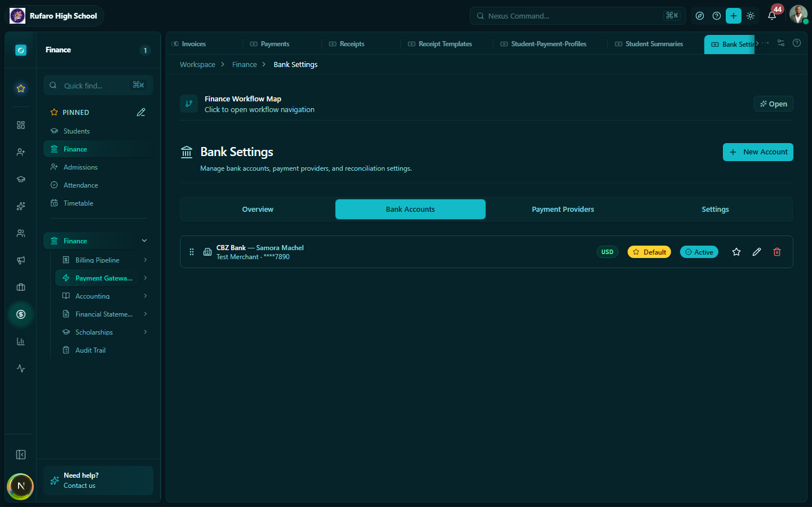Expand the Payment Gateway chevron
This screenshot has width=812, height=507.
(x=145, y=278)
